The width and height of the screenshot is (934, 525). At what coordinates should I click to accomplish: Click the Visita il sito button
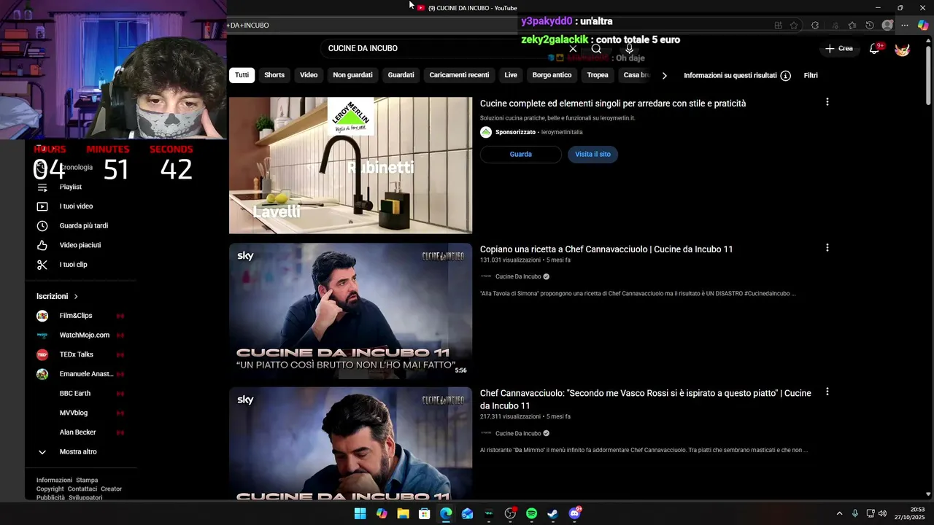[x=593, y=155]
